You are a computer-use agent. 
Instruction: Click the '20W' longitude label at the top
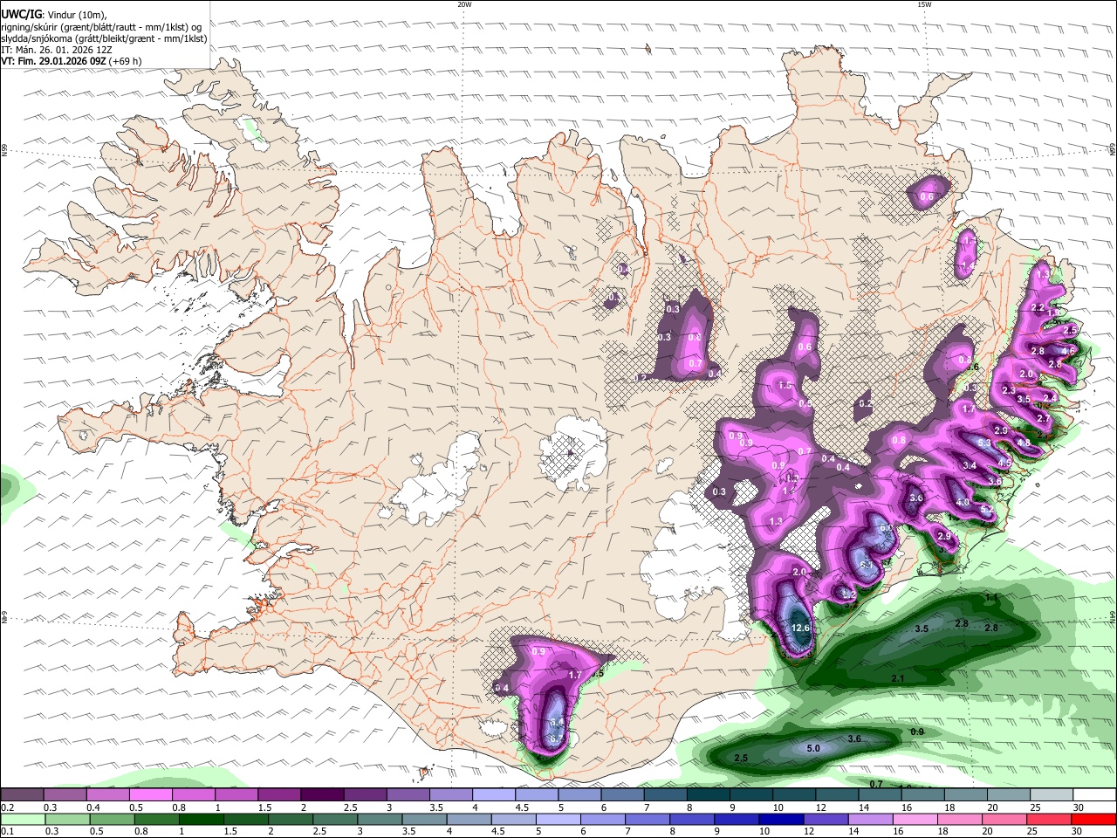pyautogui.click(x=464, y=4)
